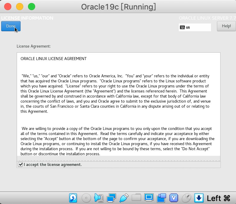This screenshot has height=204, width=236.
Task: Click the keyboard capture down-arrow icon
Action: (199, 198)
